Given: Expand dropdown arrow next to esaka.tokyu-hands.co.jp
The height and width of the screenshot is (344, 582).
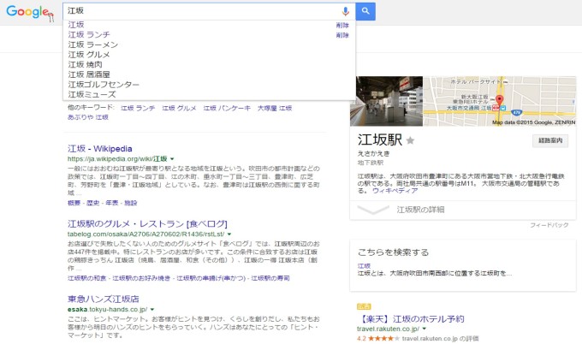Looking at the screenshot, I should 152,310.
